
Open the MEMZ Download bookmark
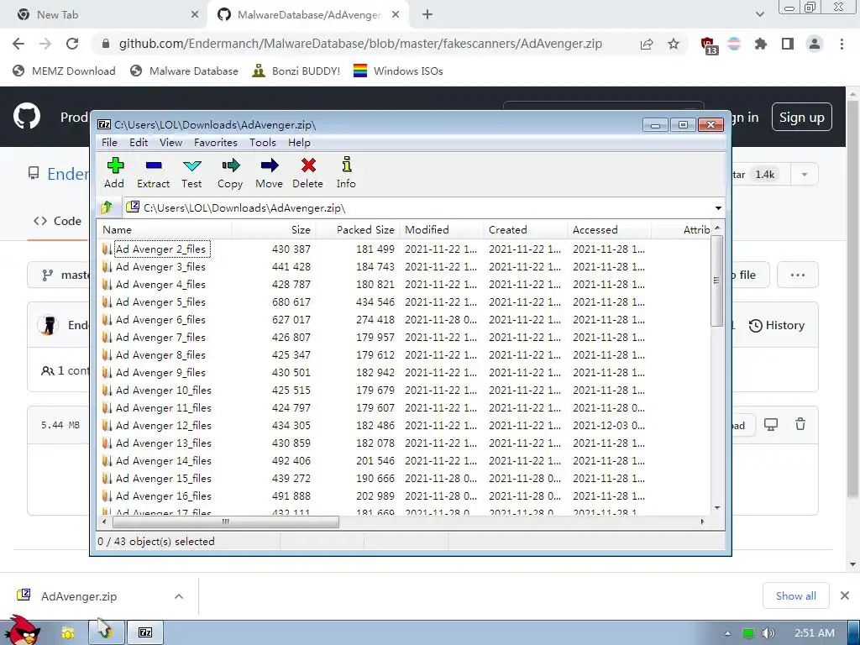coord(64,71)
